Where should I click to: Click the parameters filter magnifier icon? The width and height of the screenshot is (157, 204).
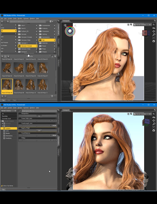click(20, 111)
